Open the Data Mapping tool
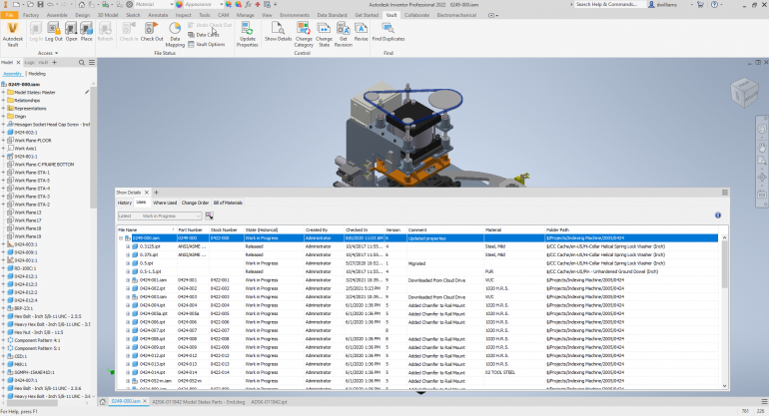The image size is (769, 416). tap(175, 34)
